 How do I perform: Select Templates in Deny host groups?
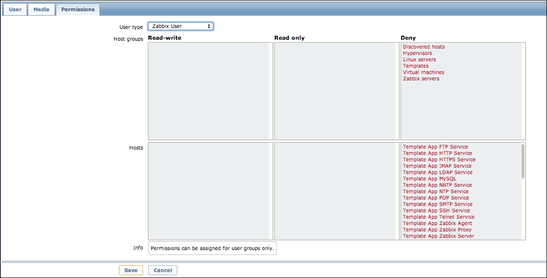[416, 66]
